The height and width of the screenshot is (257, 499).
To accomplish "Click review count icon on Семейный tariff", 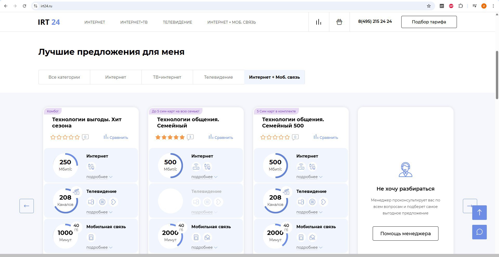I will tap(190, 137).
